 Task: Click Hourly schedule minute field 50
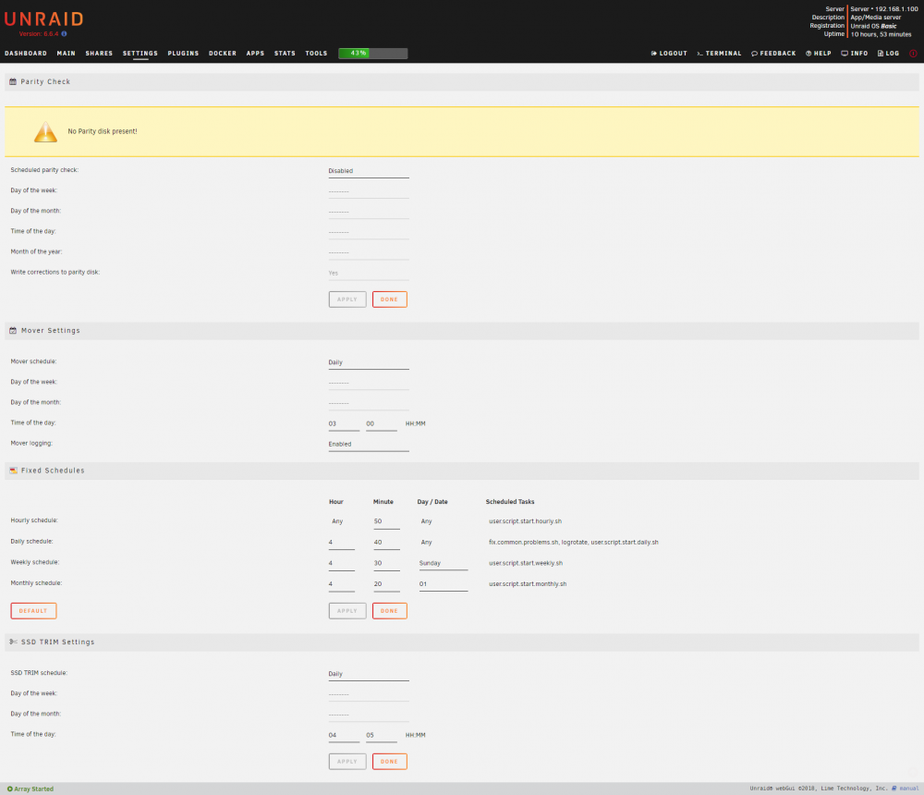(x=386, y=522)
